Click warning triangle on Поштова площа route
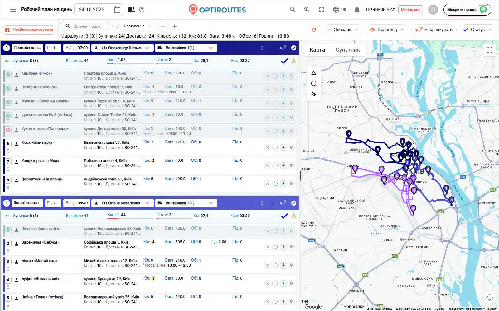This screenshot has width=499, height=311. click(294, 61)
